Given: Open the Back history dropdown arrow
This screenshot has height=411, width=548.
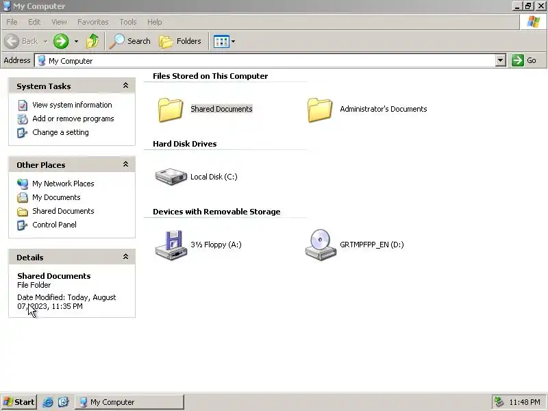Looking at the screenshot, I should pyautogui.click(x=46, y=42).
